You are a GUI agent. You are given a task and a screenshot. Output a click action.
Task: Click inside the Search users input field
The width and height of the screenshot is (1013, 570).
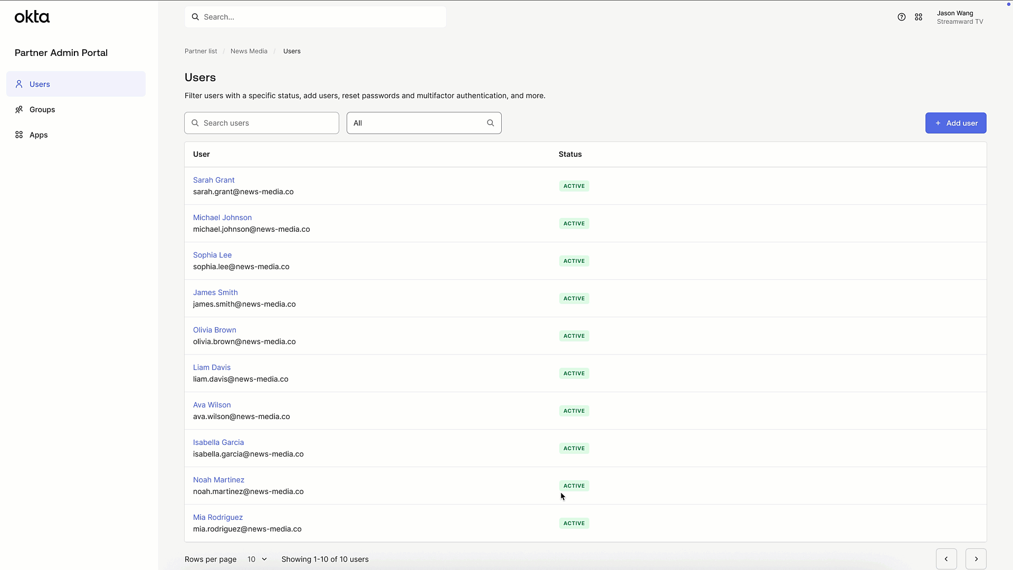click(264, 122)
